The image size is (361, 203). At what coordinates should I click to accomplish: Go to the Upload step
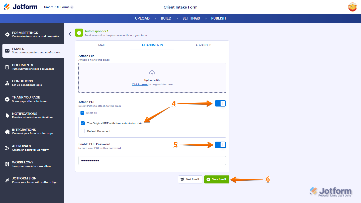tap(142, 18)
